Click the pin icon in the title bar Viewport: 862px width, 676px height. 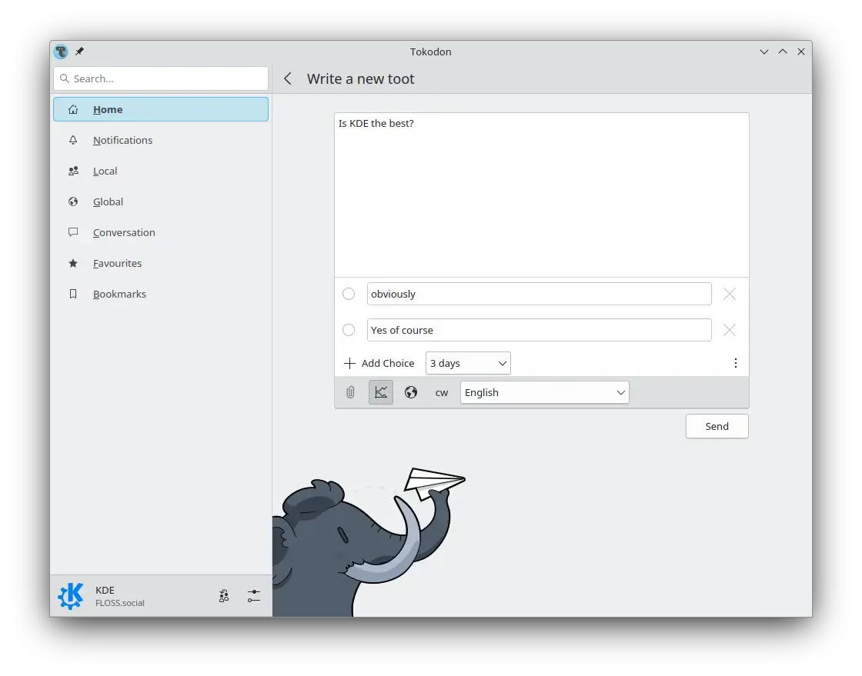[80, 51]
